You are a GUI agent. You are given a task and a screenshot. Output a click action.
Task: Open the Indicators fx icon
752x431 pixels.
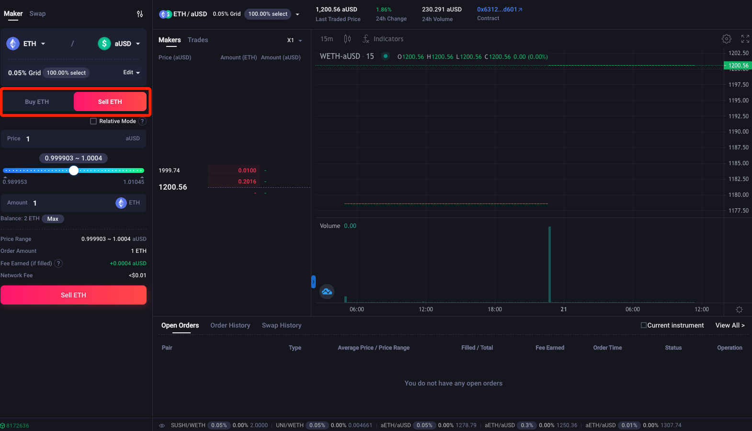click(366, 39)
